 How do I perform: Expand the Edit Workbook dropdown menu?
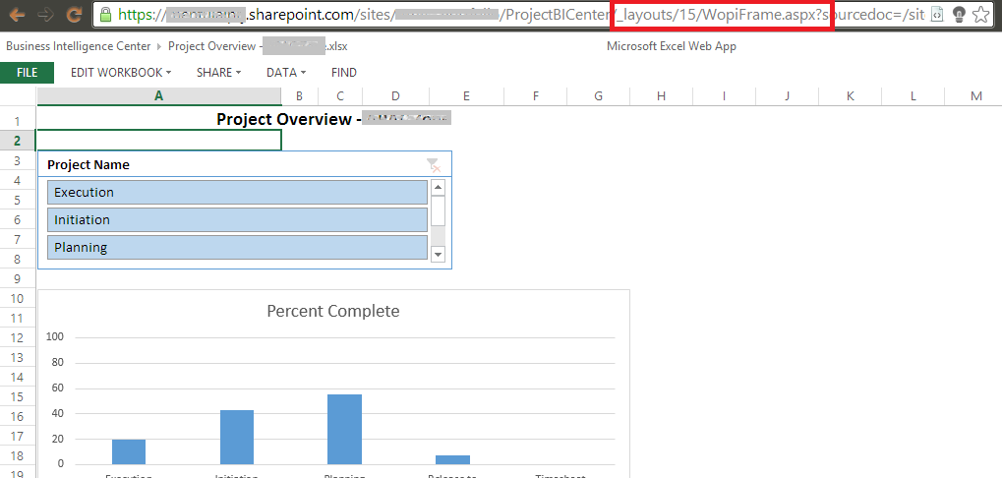tap(120, 73)
